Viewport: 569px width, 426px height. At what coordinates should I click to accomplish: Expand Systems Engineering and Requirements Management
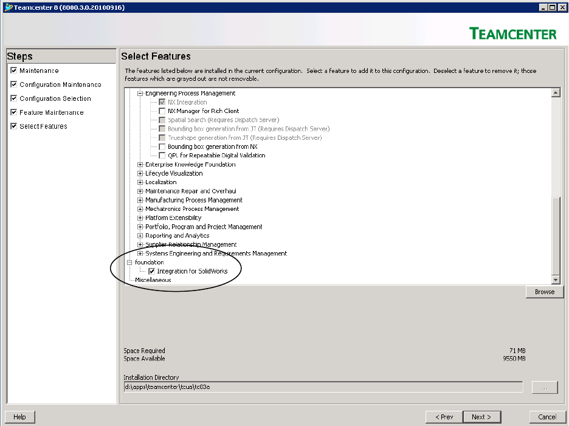(x=140, y=253)
